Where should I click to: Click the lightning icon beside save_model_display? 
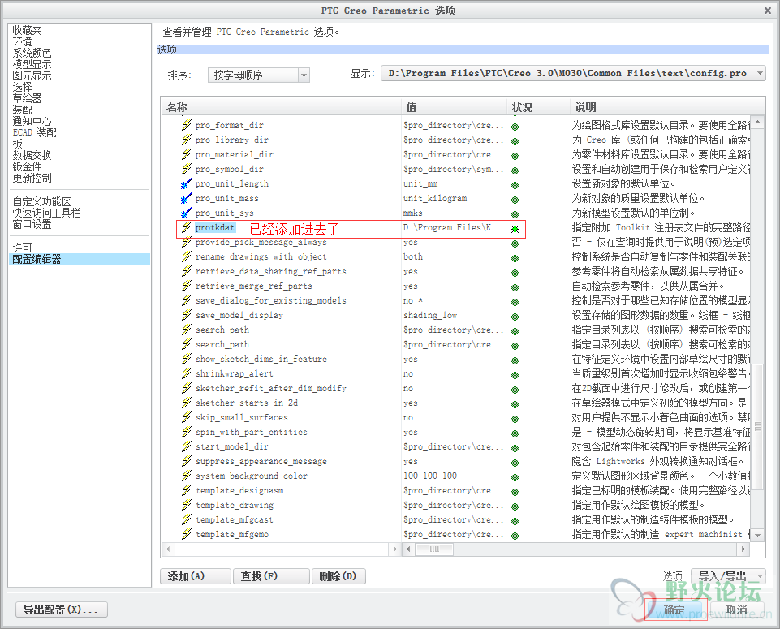pos(187,315)
